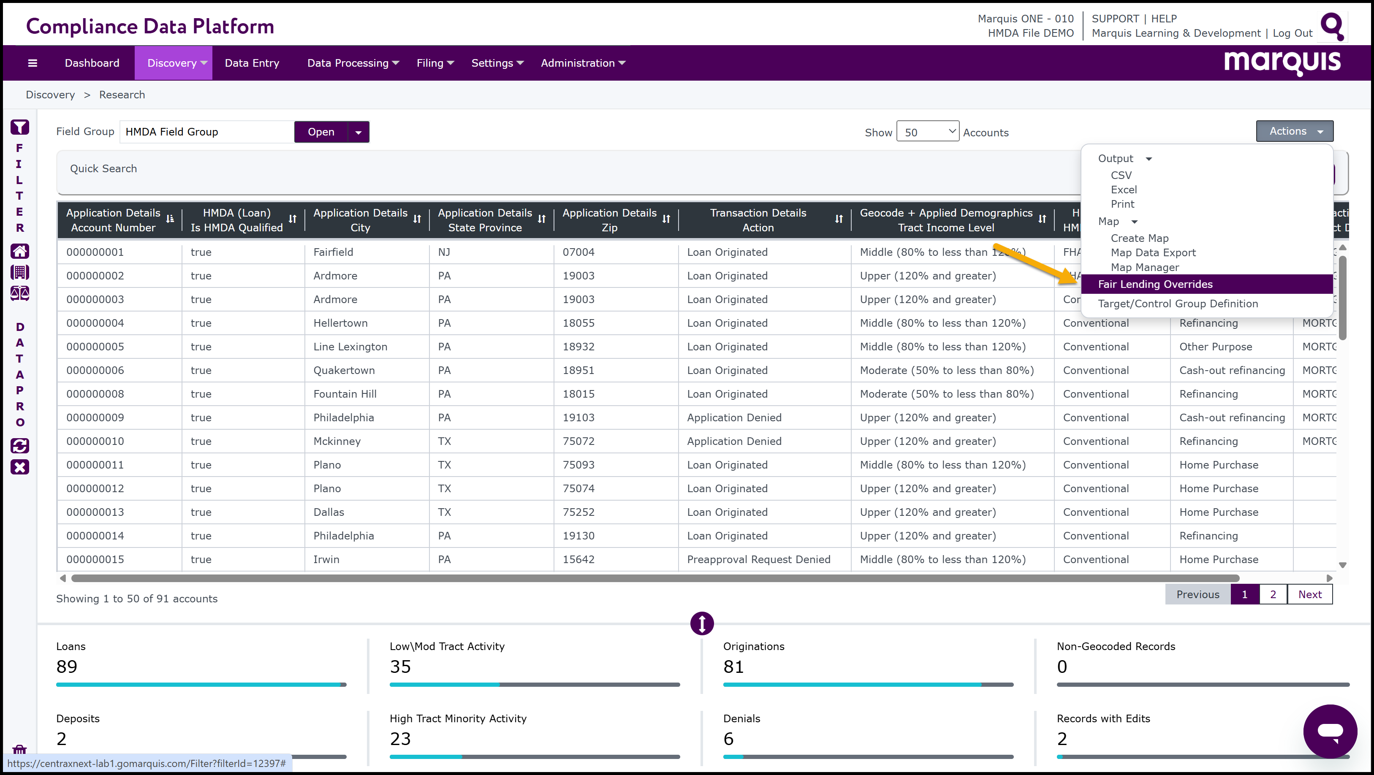Viewport: 1374px width, 775px height.
Task: Open the hamburger menu icon
Action: [33, 63]
